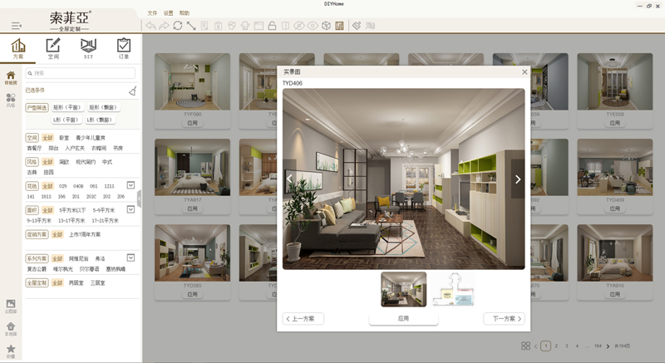The height and width of the screenshot is (363, 665).
Task: Select 卧室 in the 空间 filter
Action: [64, 138]
